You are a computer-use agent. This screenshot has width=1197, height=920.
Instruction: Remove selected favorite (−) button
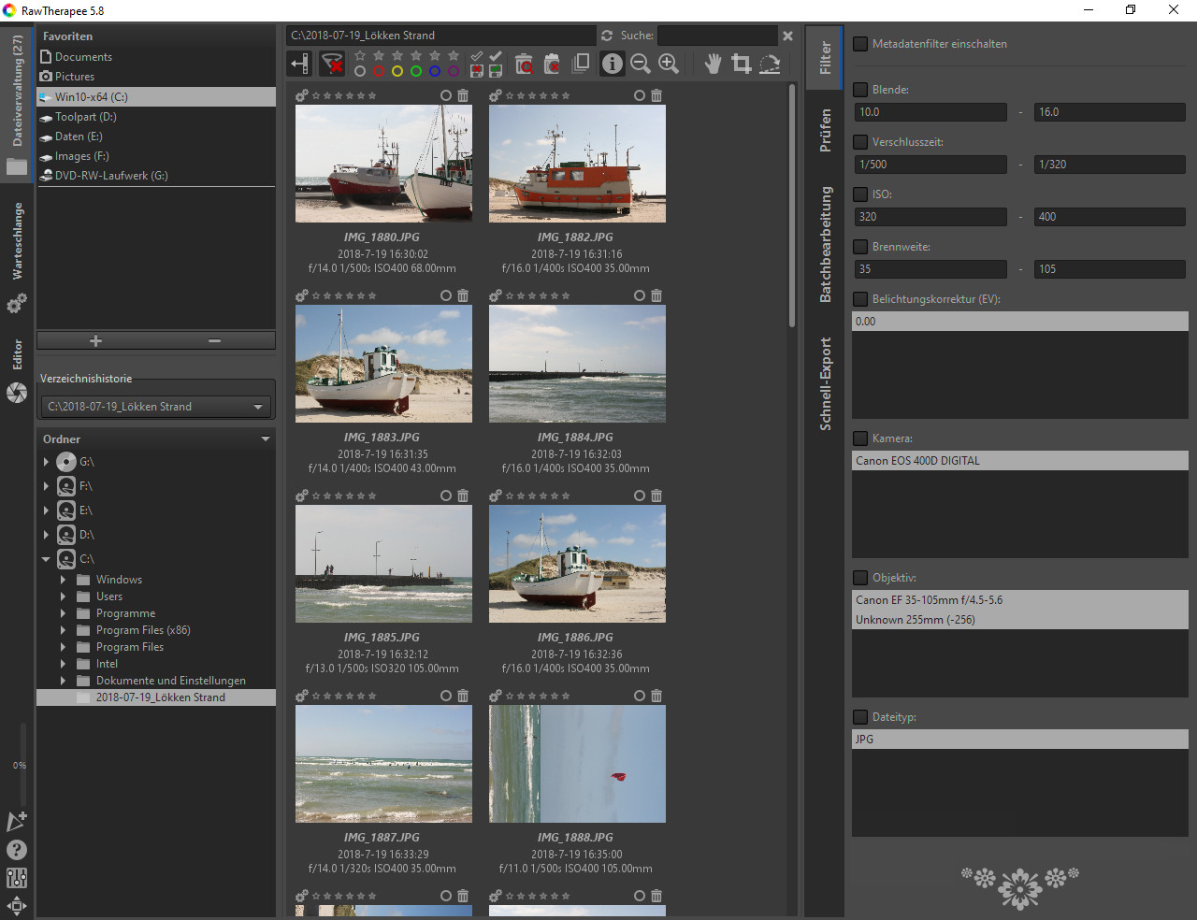coord(215,340)
